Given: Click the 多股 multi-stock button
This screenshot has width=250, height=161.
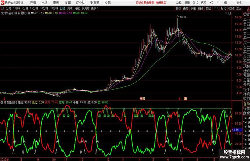Looking at the screenshot, I should coord(193,8).
